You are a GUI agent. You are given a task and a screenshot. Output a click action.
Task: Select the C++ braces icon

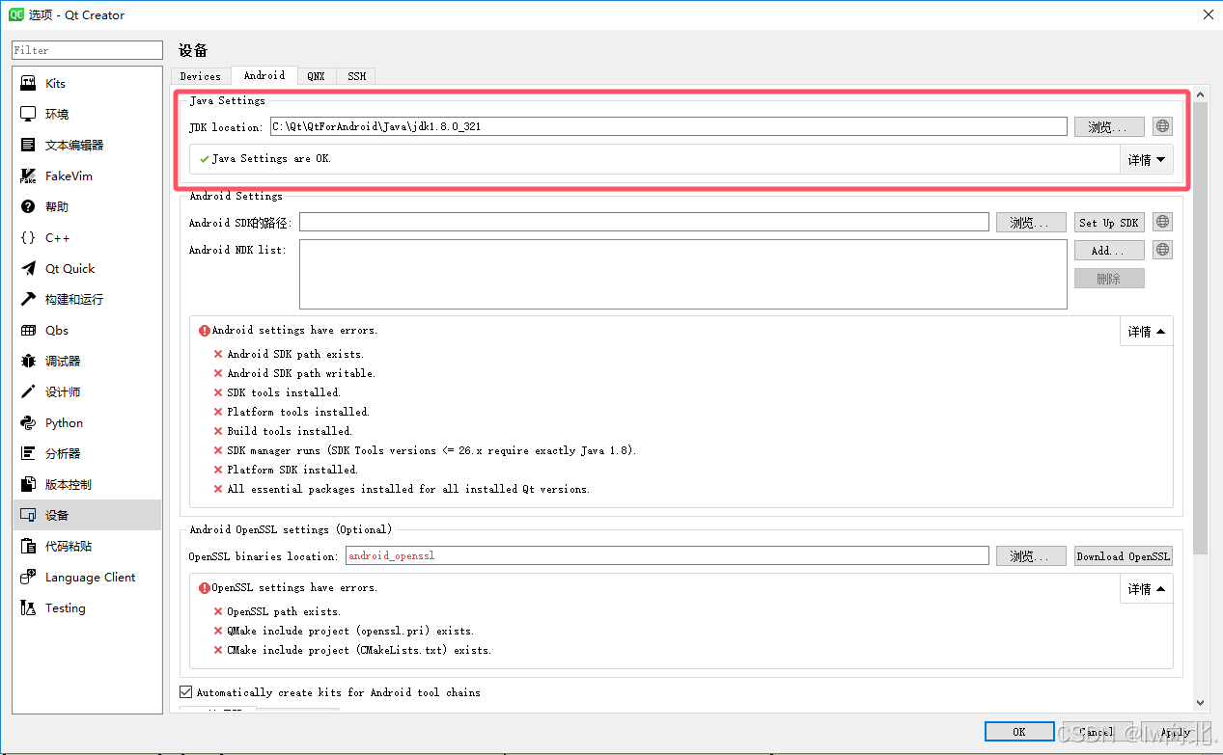point(28,238)
